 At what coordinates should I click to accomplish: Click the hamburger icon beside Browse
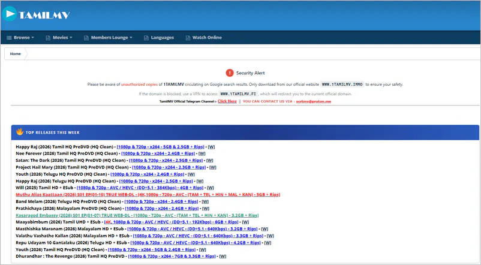[9, 38]
